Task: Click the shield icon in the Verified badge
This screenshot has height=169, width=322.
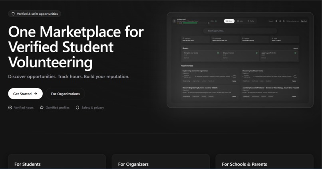Action: click(13, 14)
